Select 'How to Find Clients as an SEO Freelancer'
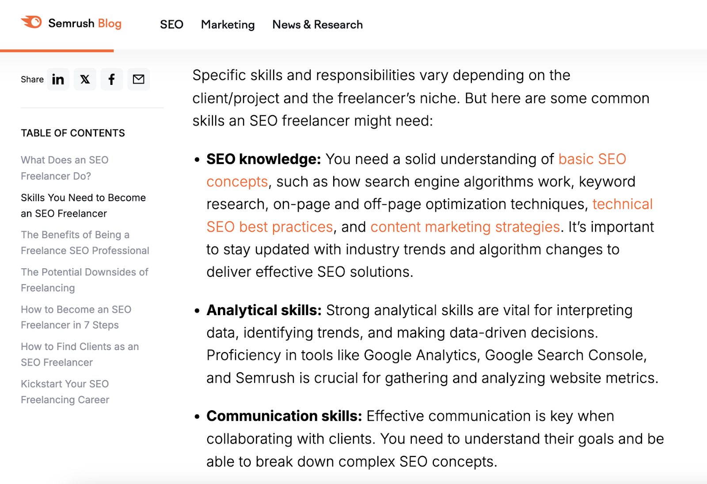Viewport: 707px width, 484px height. 80,354
